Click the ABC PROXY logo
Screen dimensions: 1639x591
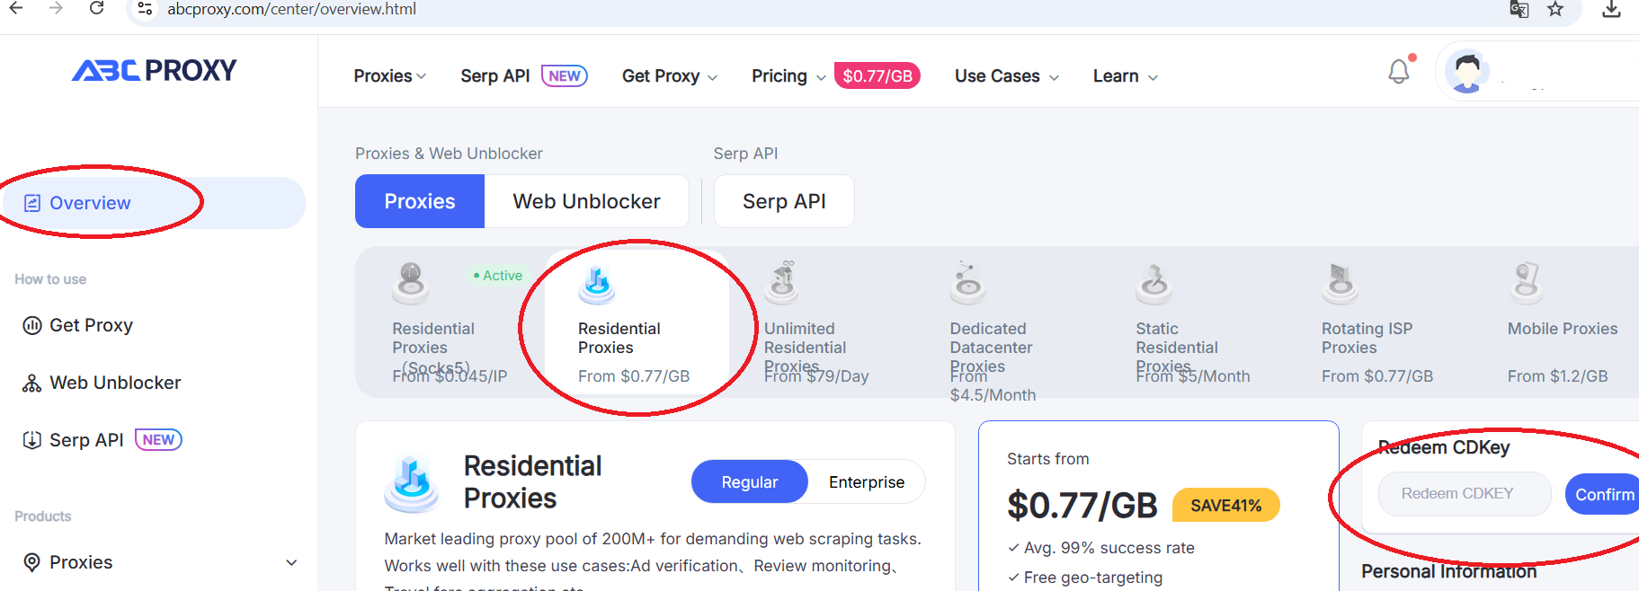154,70
